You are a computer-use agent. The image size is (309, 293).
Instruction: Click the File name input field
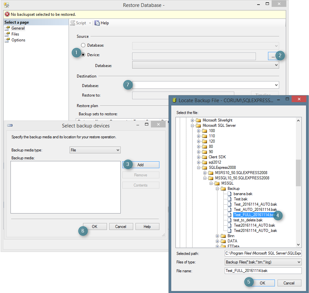[262, 270]
